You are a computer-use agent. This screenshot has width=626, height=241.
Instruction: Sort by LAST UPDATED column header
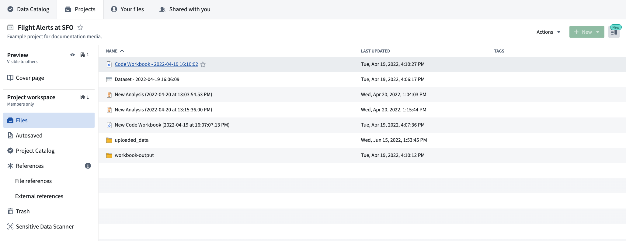[x=375, y=51]
